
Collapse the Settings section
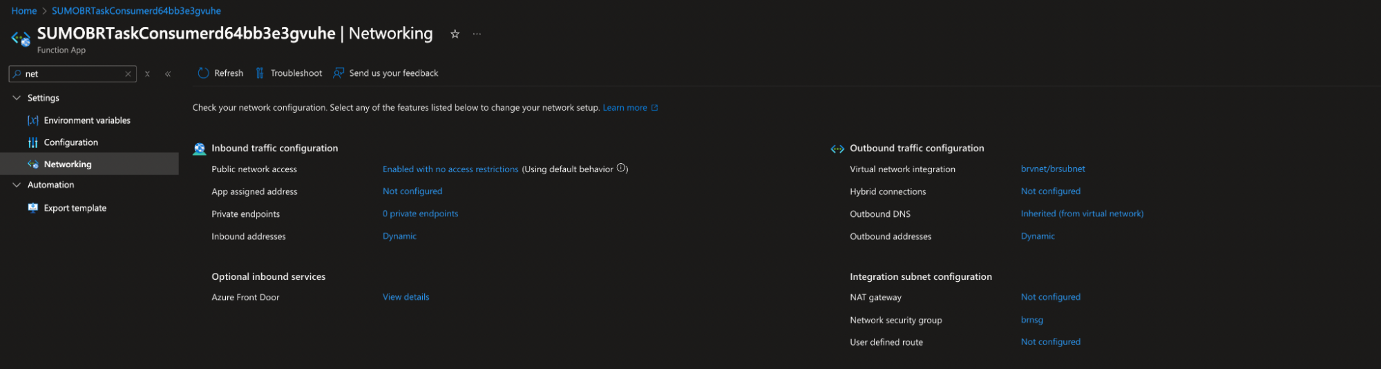(17, 98)
